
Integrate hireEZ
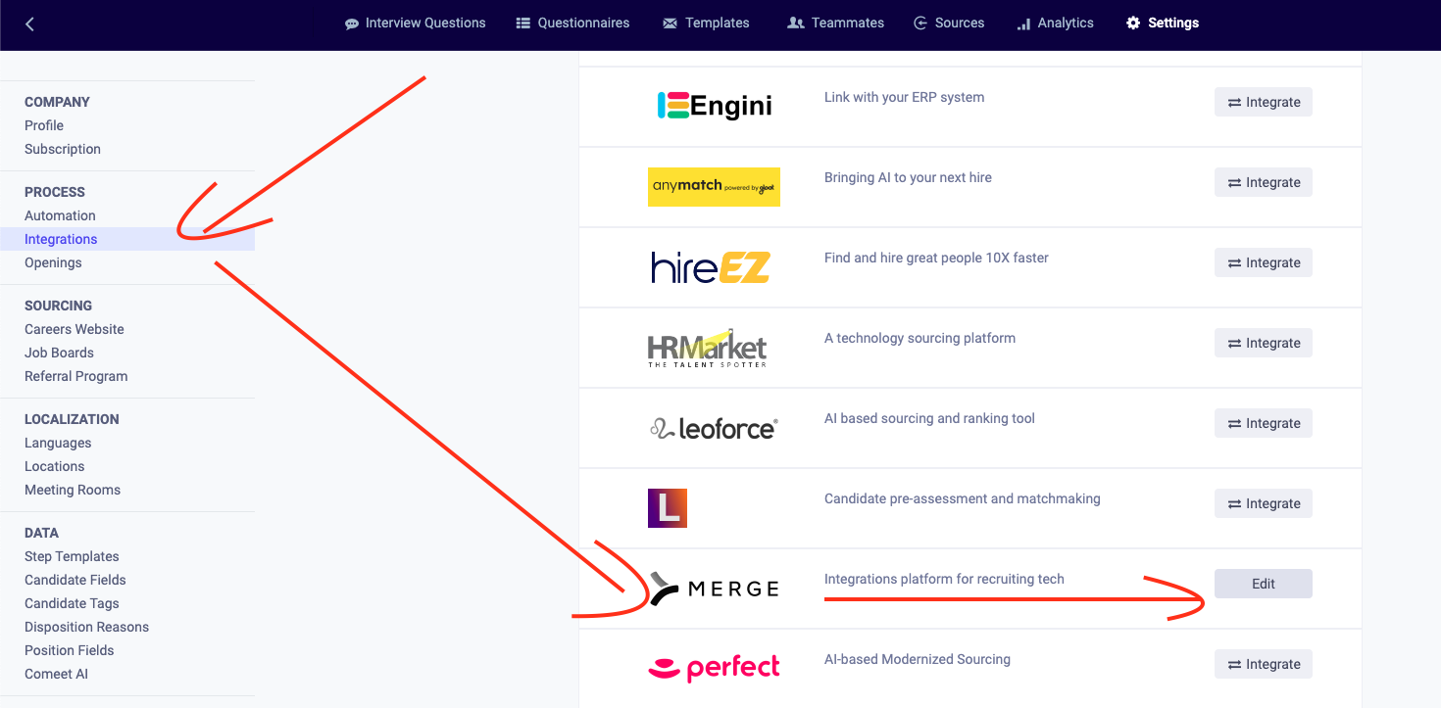1264,262
